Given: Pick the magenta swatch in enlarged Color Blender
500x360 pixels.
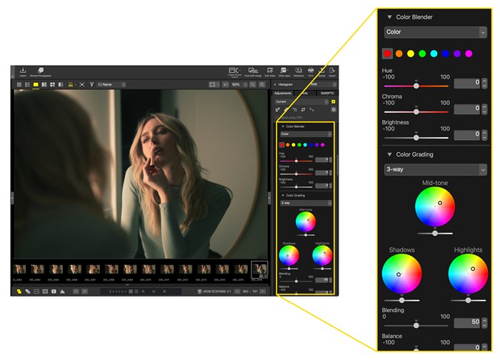Looking at the screenshot, I should click(x=469, y=54).
